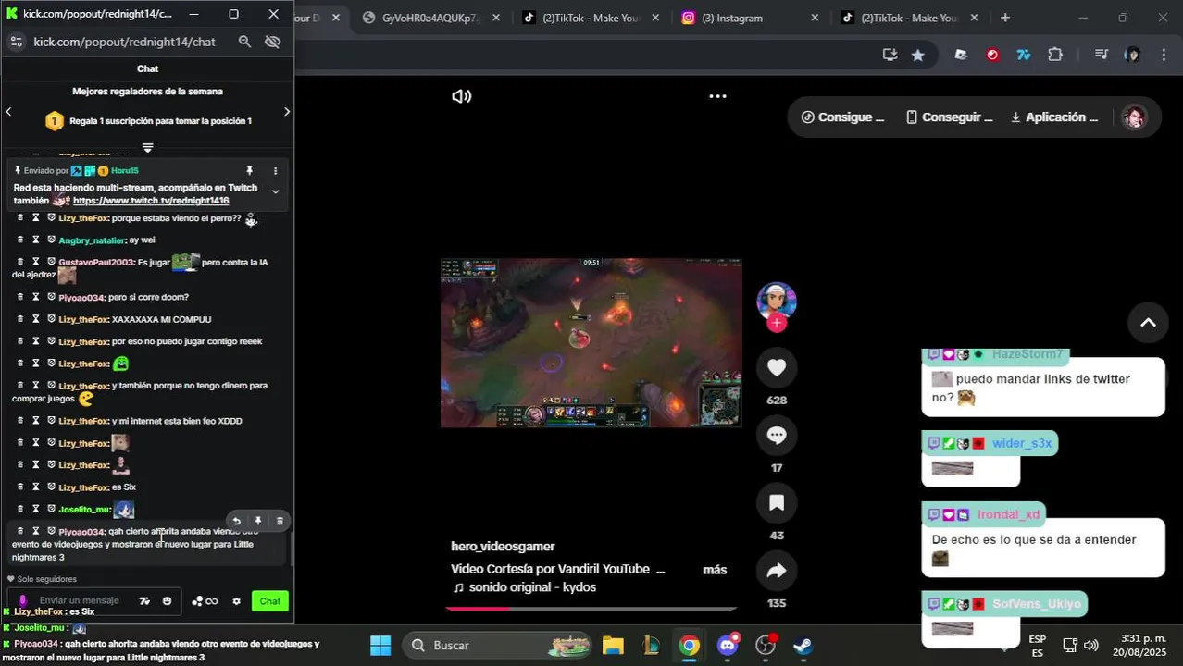Open chat settings gear icon

(236, 601)
